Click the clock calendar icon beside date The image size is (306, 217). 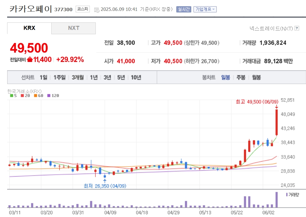click(97, 10)
